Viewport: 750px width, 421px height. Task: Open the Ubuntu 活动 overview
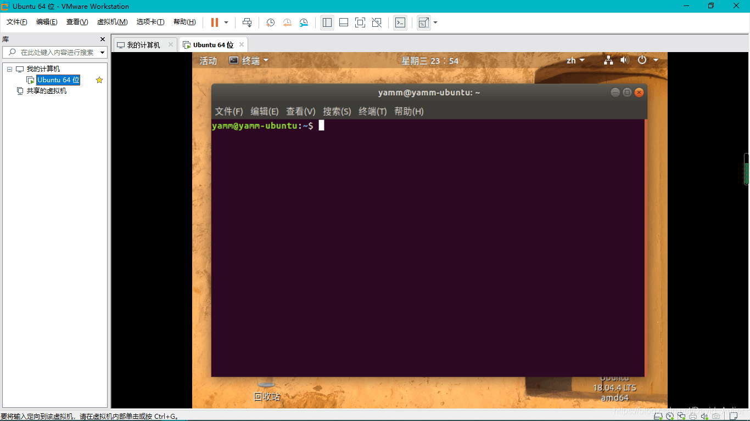[208, 61]
